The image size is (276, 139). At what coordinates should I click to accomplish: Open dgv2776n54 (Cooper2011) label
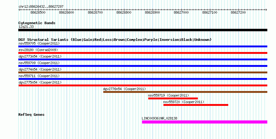124,89
